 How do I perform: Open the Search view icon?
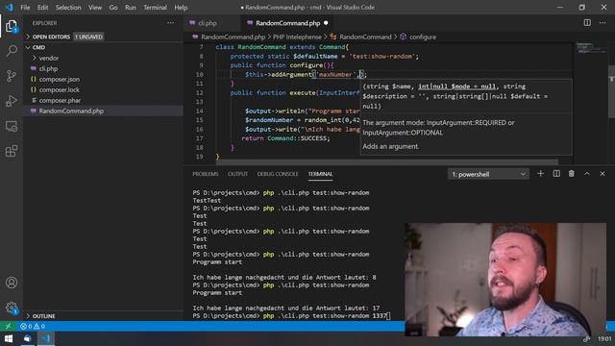[x=12, y=51]
